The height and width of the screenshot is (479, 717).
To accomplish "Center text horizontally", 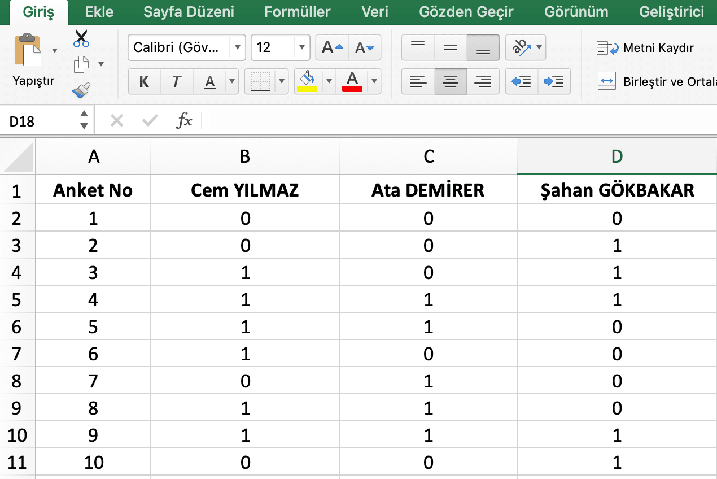I will (x=451, y=82).
